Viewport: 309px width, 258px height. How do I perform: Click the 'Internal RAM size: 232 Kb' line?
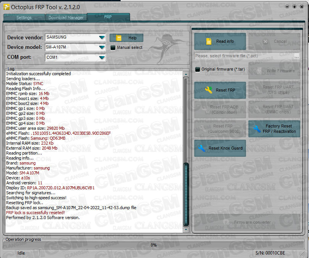coord(30,143)
